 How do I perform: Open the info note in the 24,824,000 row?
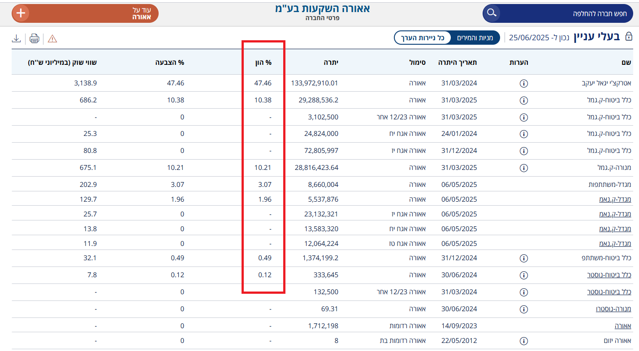point(523,134)
